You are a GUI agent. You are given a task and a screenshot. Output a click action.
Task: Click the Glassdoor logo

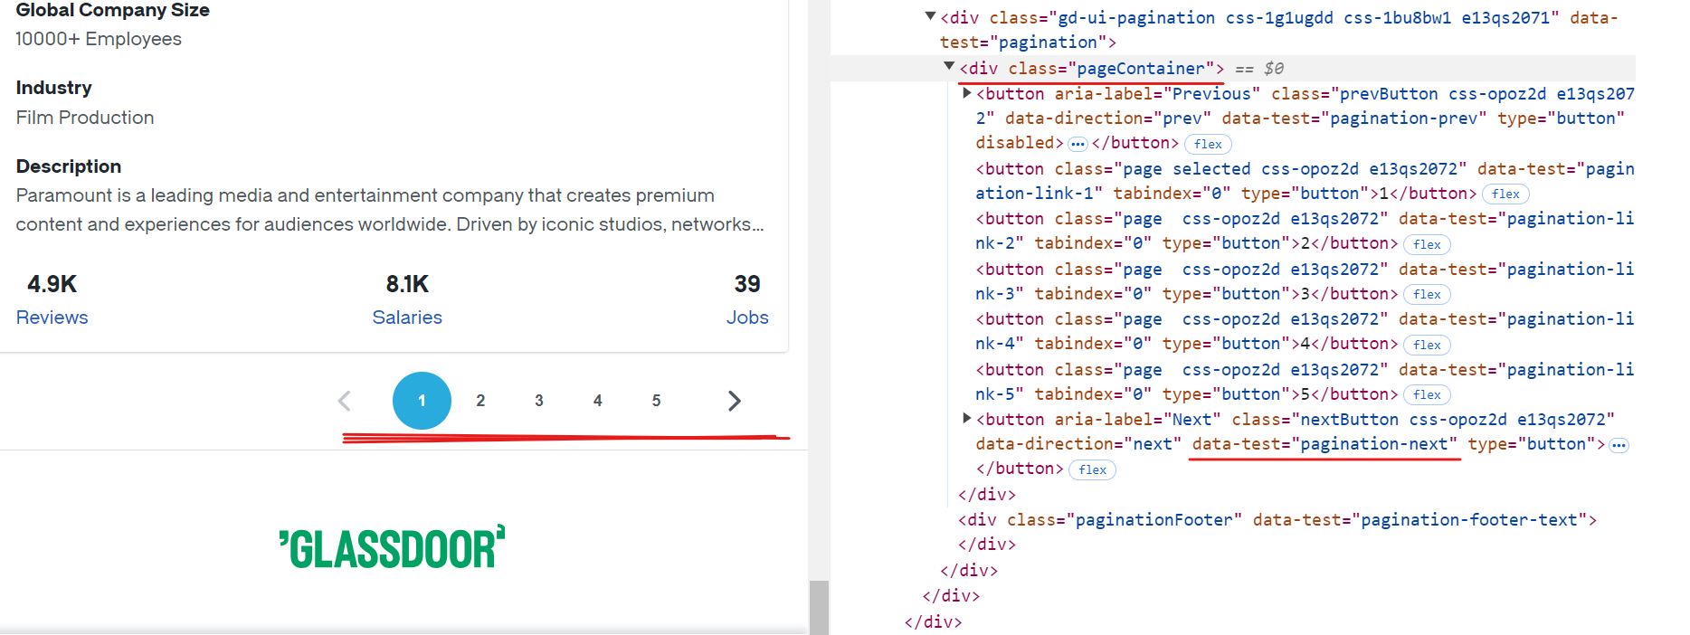pyautogui.click(x=392, y=547)
